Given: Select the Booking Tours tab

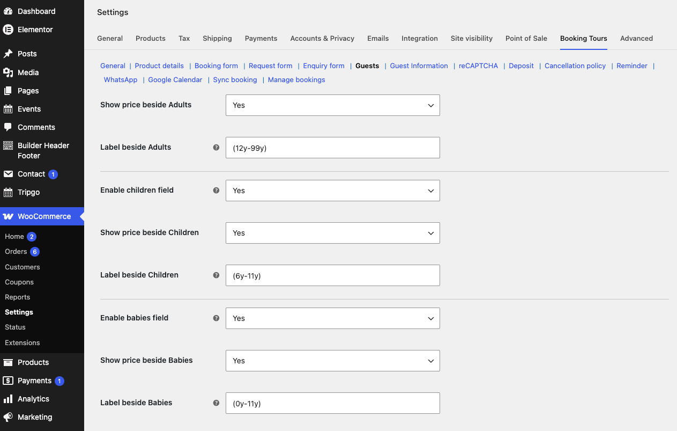Looking at the screenshot, I should tap(584, 38).
